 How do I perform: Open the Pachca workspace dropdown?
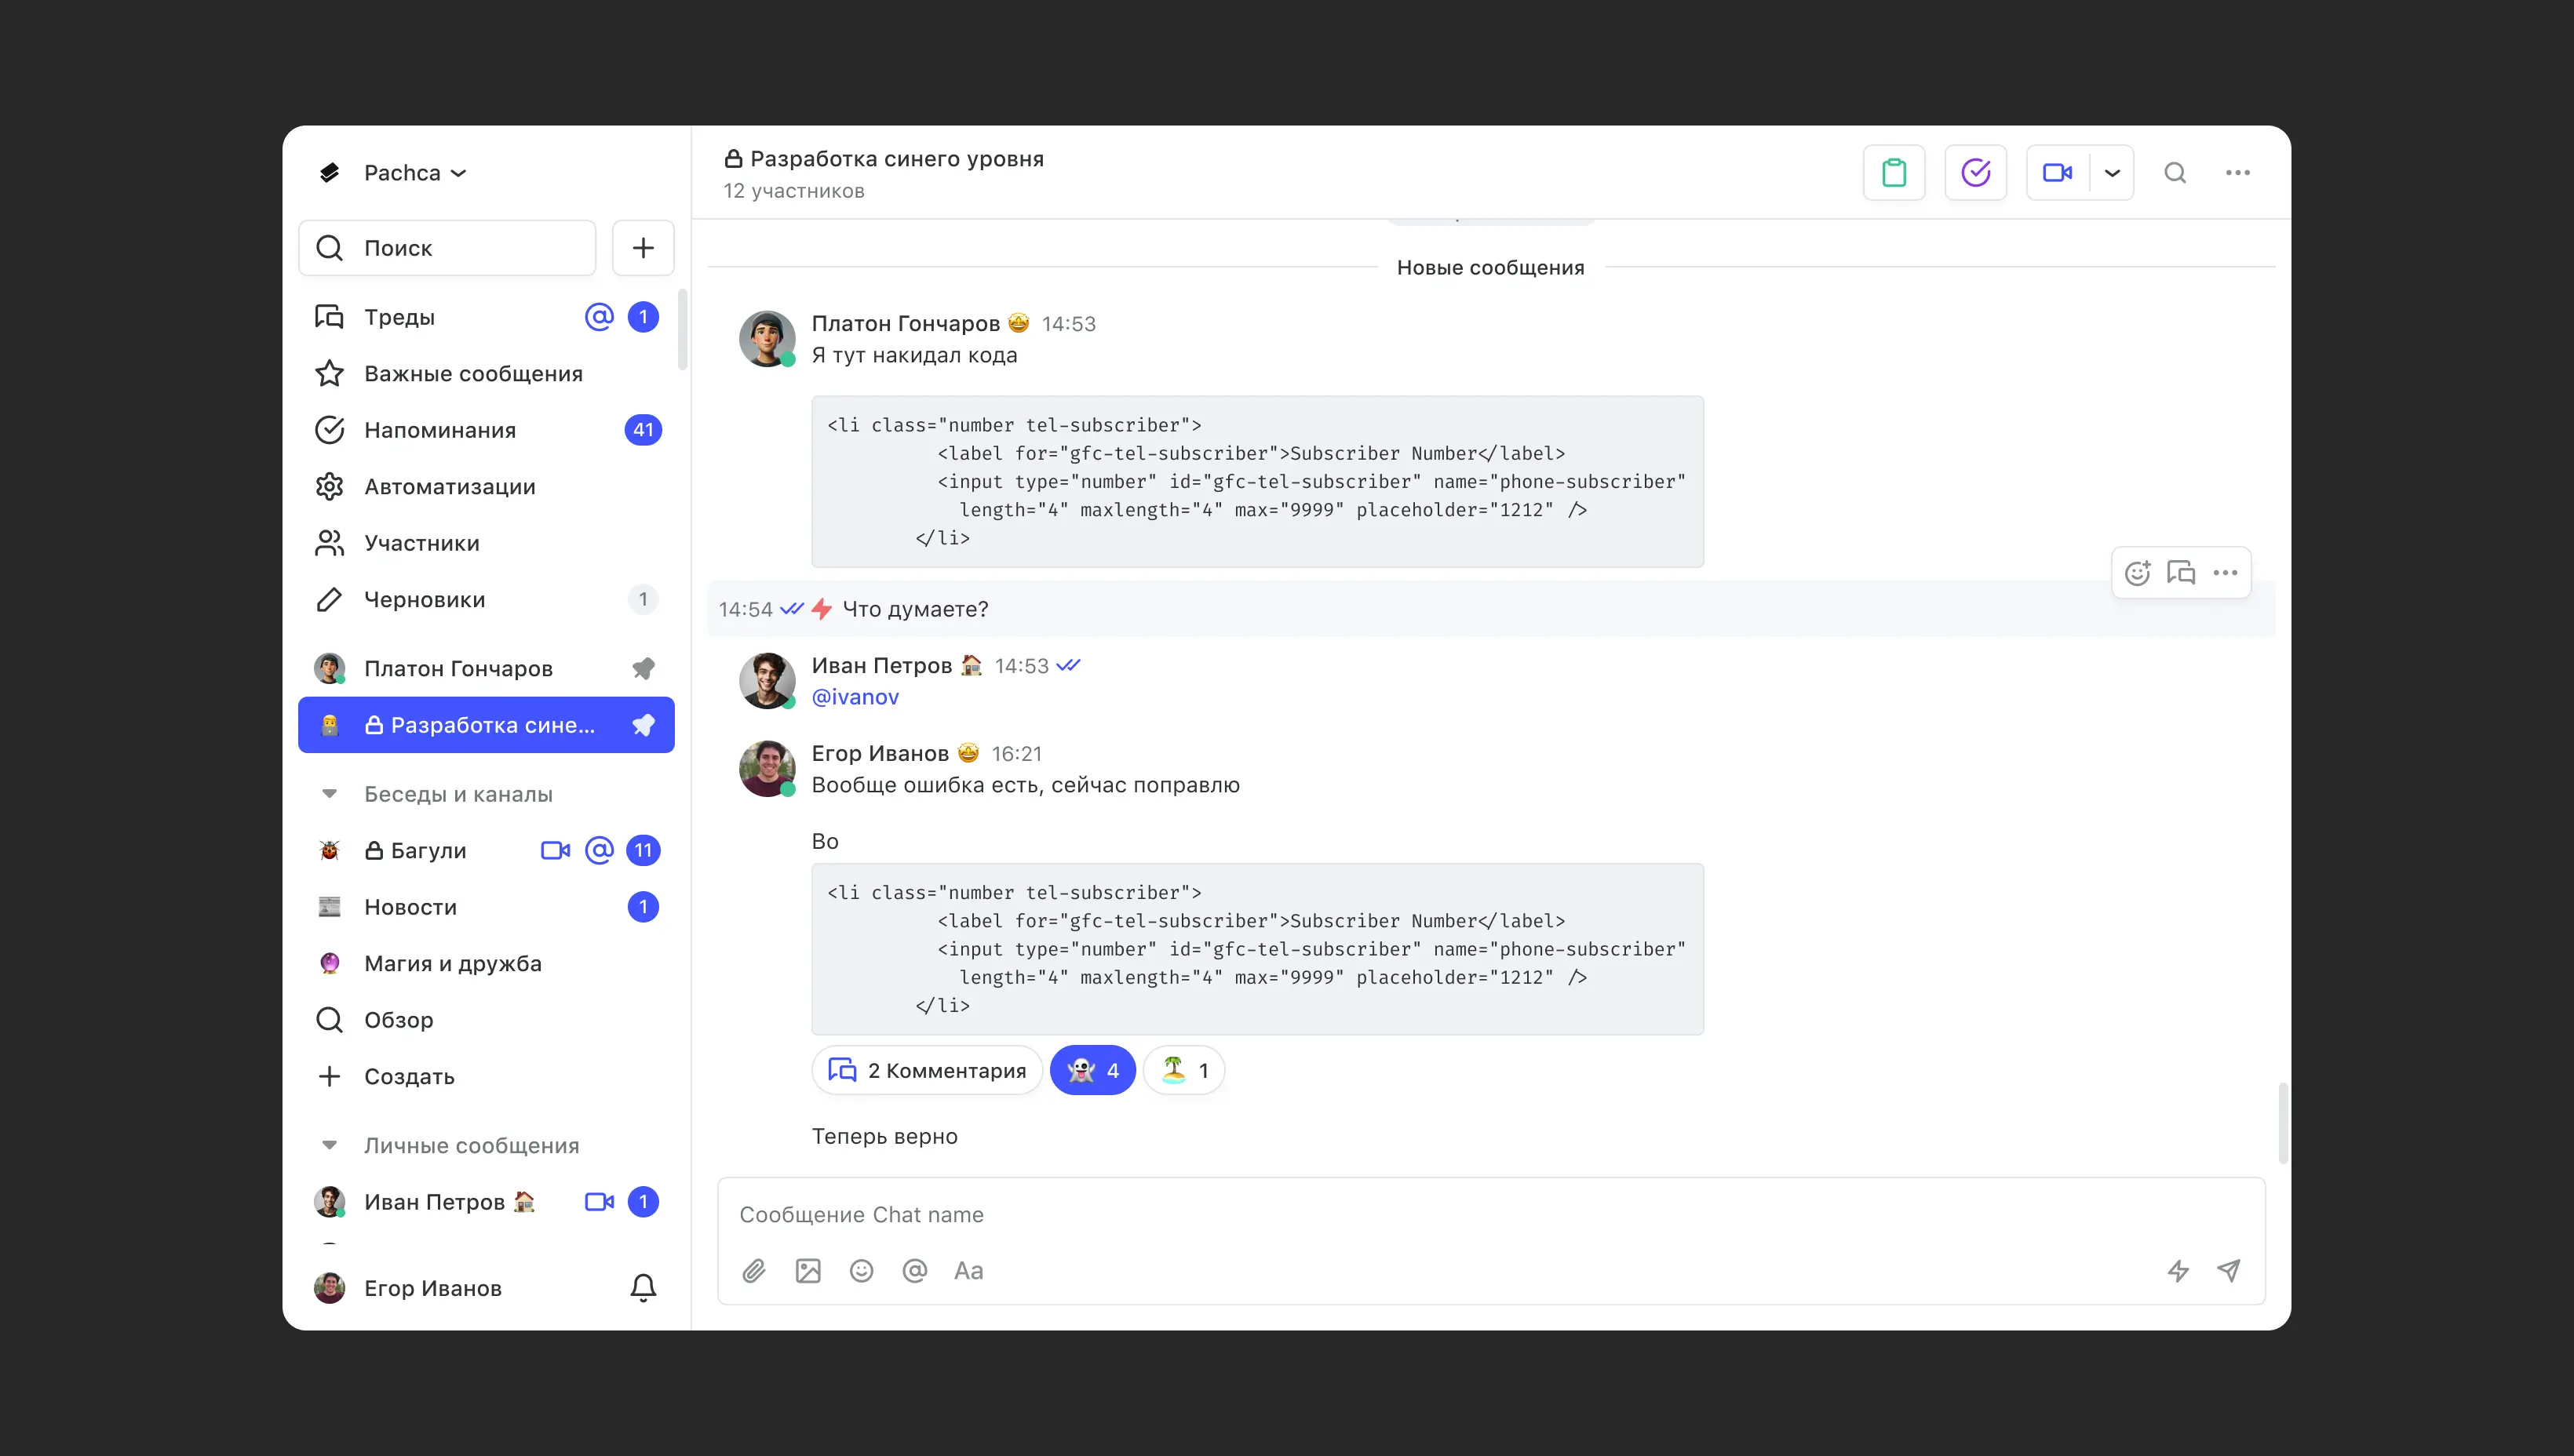pos(414,173)
